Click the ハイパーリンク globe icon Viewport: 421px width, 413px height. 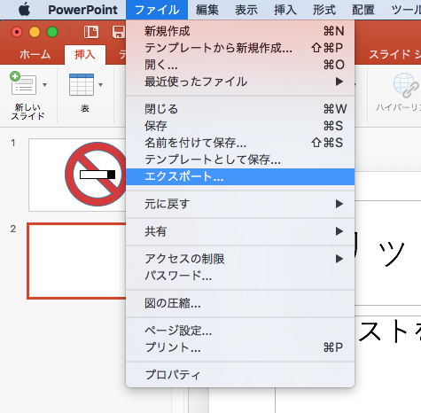(x=406, y=85)
